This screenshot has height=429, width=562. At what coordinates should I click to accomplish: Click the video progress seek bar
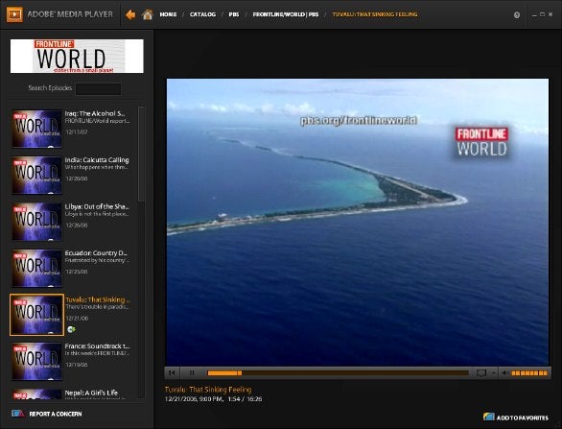[338, 373]
